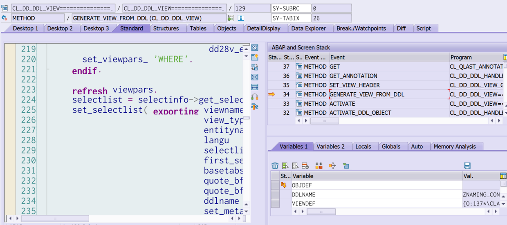Click the new tool icon beside code editor
Image resolution: width=507 pixels, height=225 pixels.
pos(255,58)
